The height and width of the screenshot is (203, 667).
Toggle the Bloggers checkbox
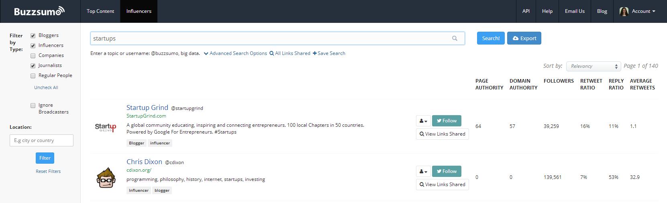pos(33,36)
